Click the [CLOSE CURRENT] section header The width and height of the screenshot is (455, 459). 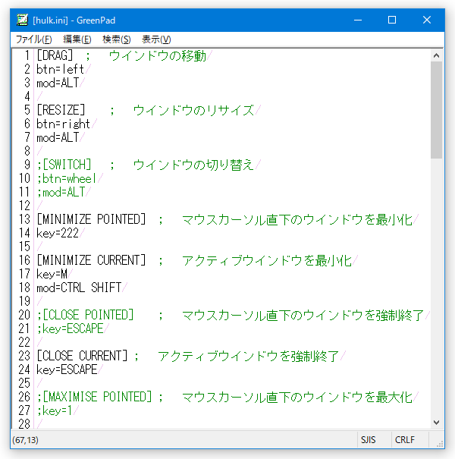point(82,356)
